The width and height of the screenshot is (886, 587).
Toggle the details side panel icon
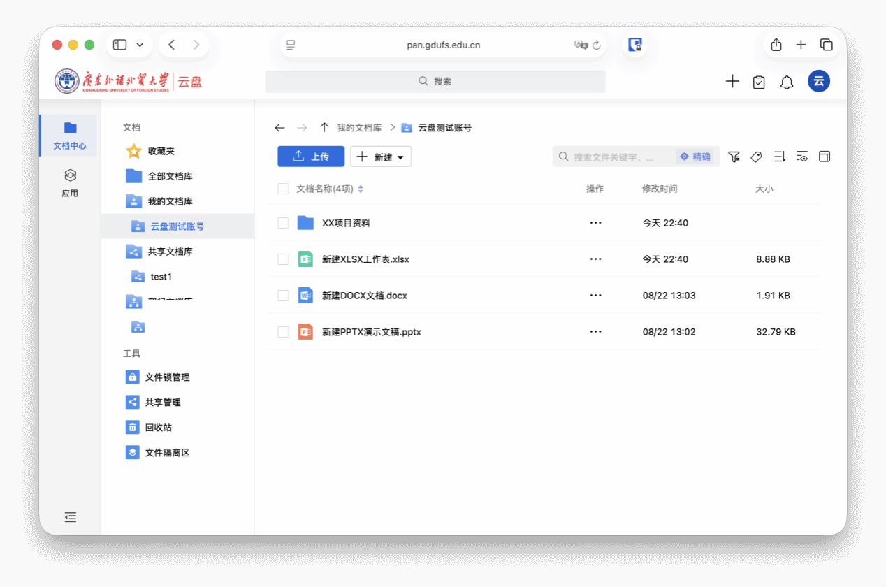pos(825,157)
